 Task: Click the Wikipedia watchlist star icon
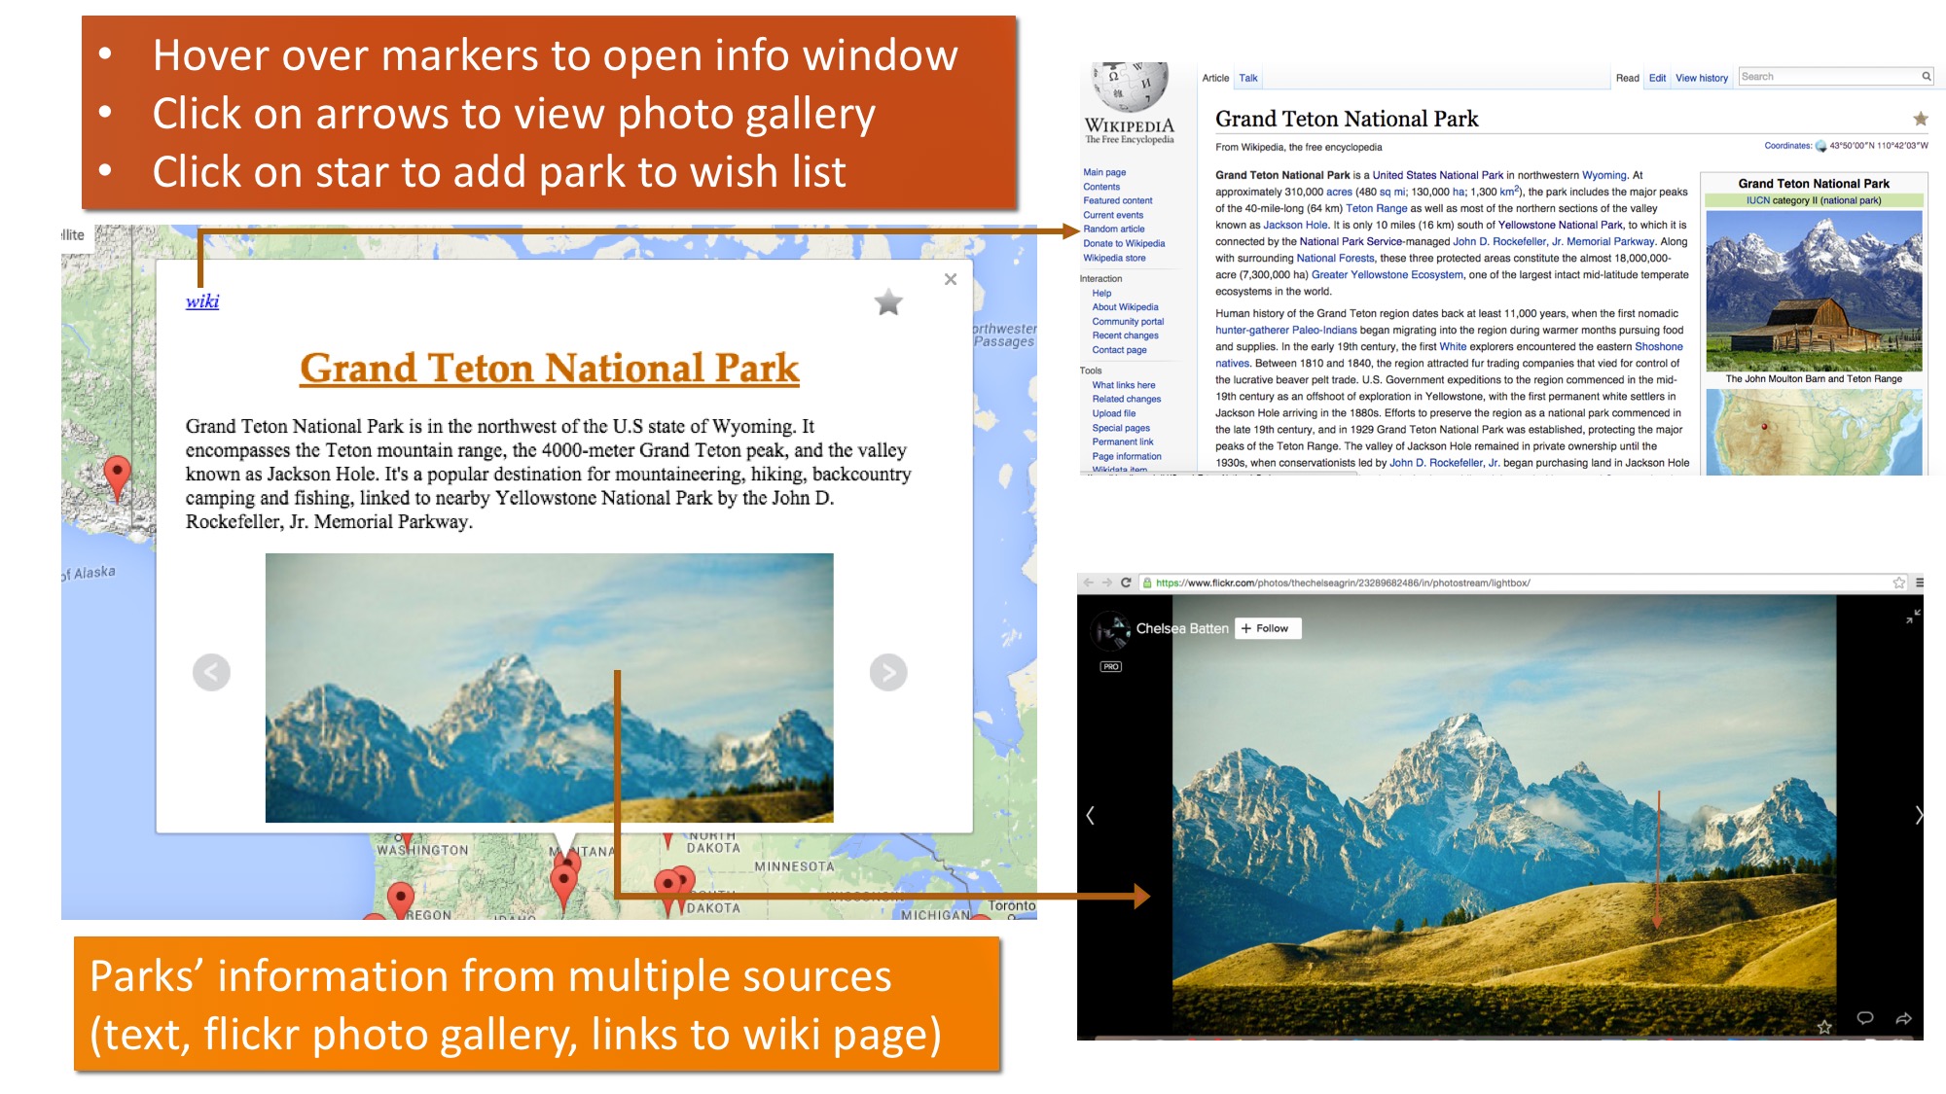point(1920,119)
